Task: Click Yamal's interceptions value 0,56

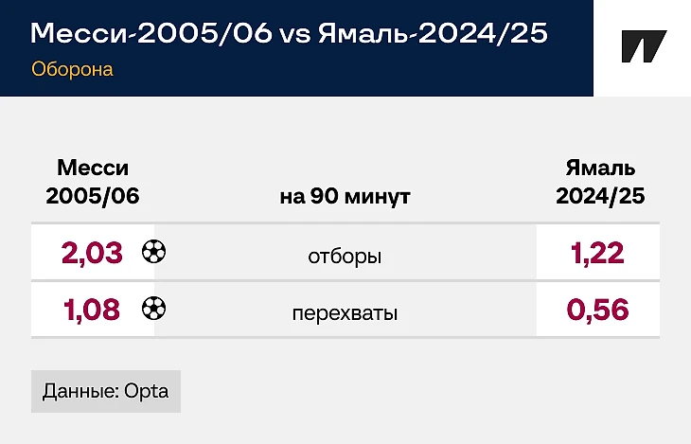Action: click(x=596, y=310)
